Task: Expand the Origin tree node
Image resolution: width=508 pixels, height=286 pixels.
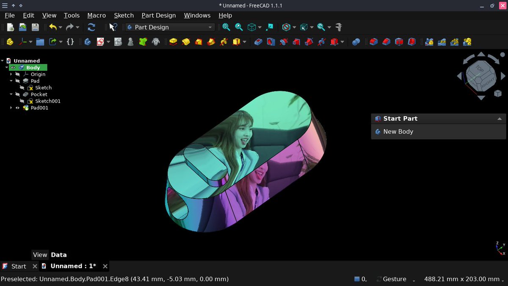Action: (x=11, y=74)
